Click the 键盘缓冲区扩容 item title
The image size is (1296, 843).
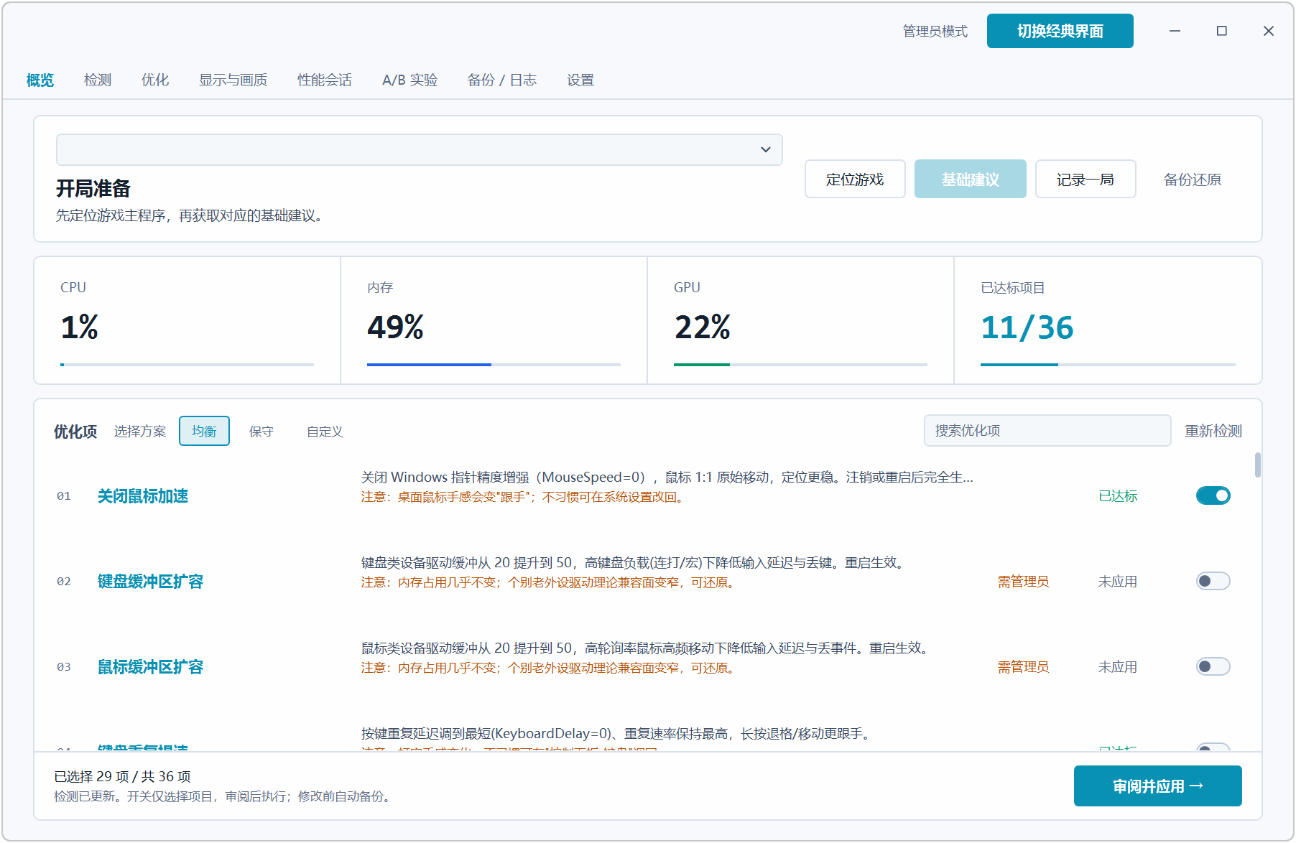point(150,581)
